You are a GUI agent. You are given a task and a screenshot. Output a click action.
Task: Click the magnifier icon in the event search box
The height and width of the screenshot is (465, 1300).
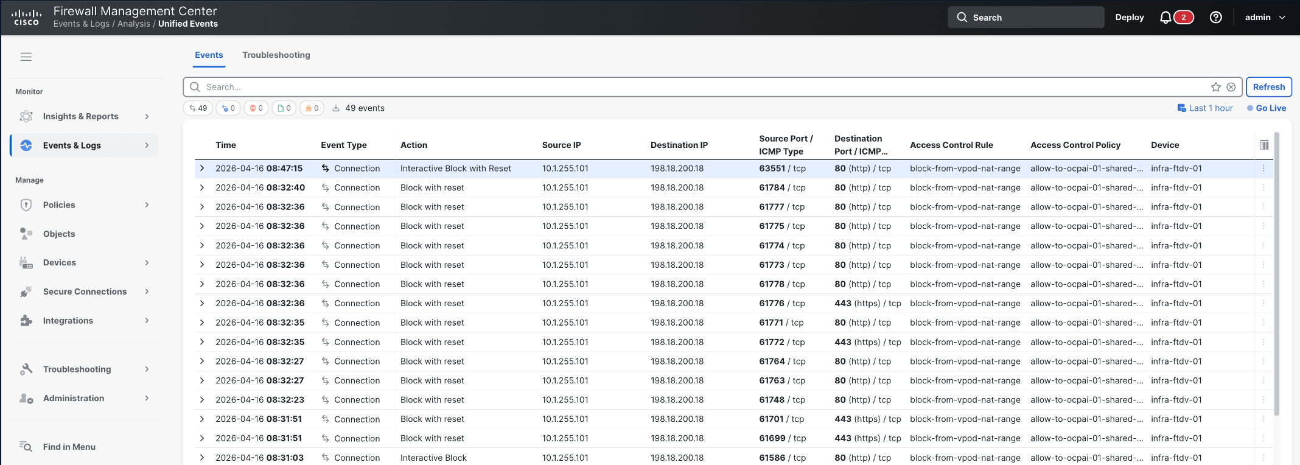click(195, 87)
